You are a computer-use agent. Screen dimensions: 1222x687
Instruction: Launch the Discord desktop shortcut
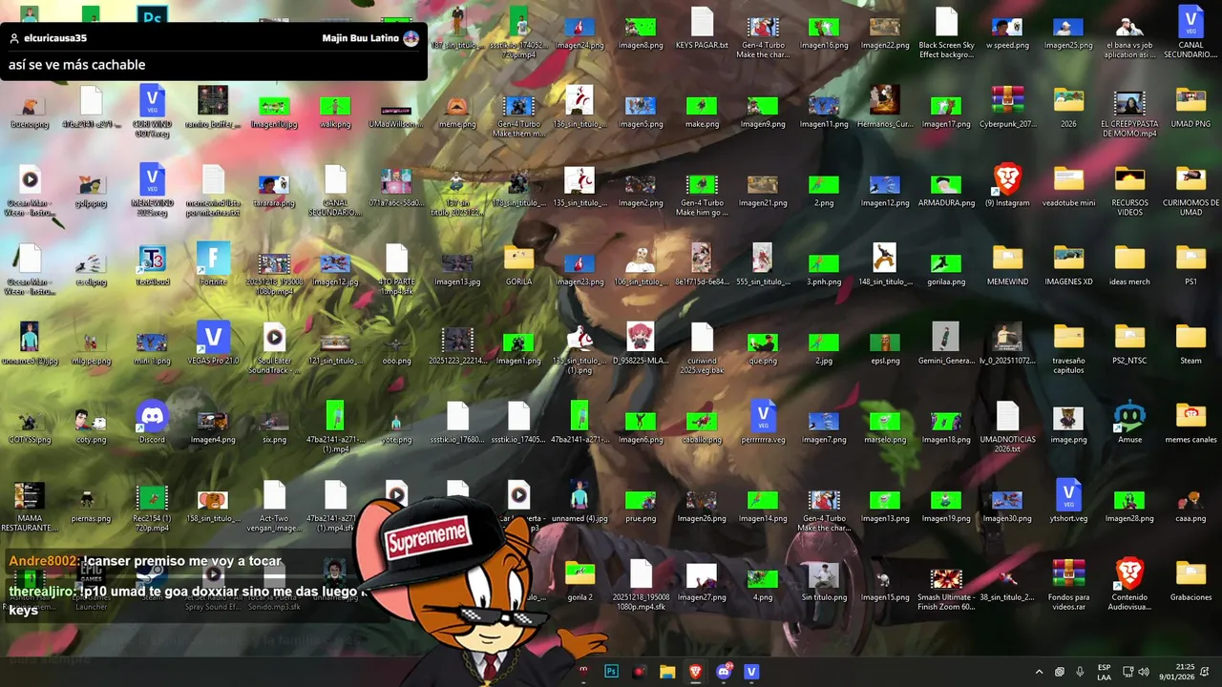[x=152, y=422]
